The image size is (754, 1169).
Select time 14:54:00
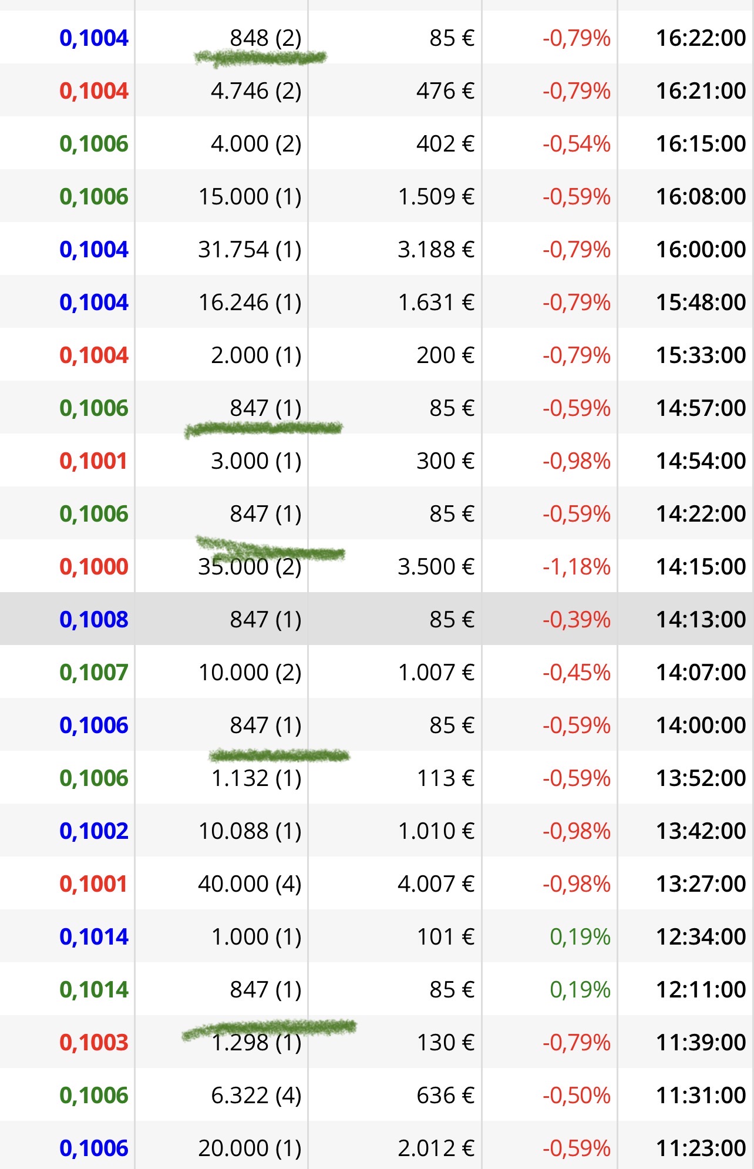click(701, 461)
